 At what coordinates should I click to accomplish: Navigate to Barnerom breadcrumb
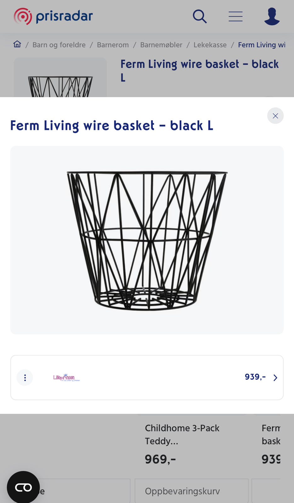pos(113,45)
